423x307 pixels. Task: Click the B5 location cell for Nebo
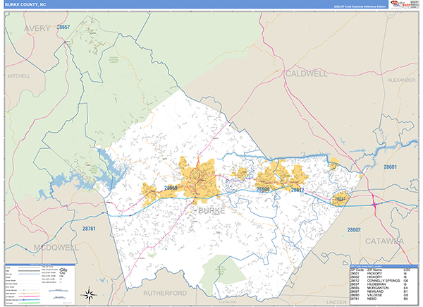point(405,299)
